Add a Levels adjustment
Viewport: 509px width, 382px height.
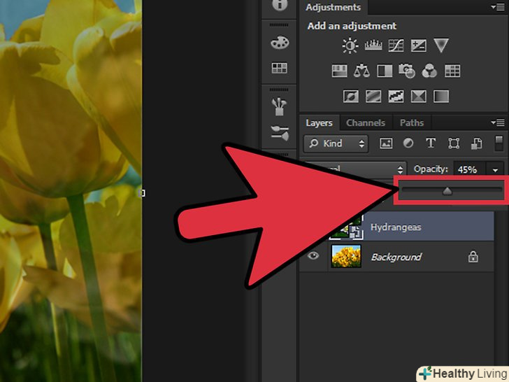pyautogui.click(x=373, y=45)
